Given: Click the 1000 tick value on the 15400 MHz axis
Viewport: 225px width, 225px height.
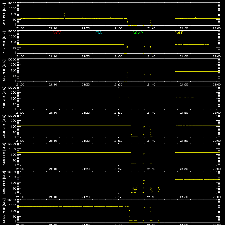Looking at the screenshot, I should click(x=13, y=205).
